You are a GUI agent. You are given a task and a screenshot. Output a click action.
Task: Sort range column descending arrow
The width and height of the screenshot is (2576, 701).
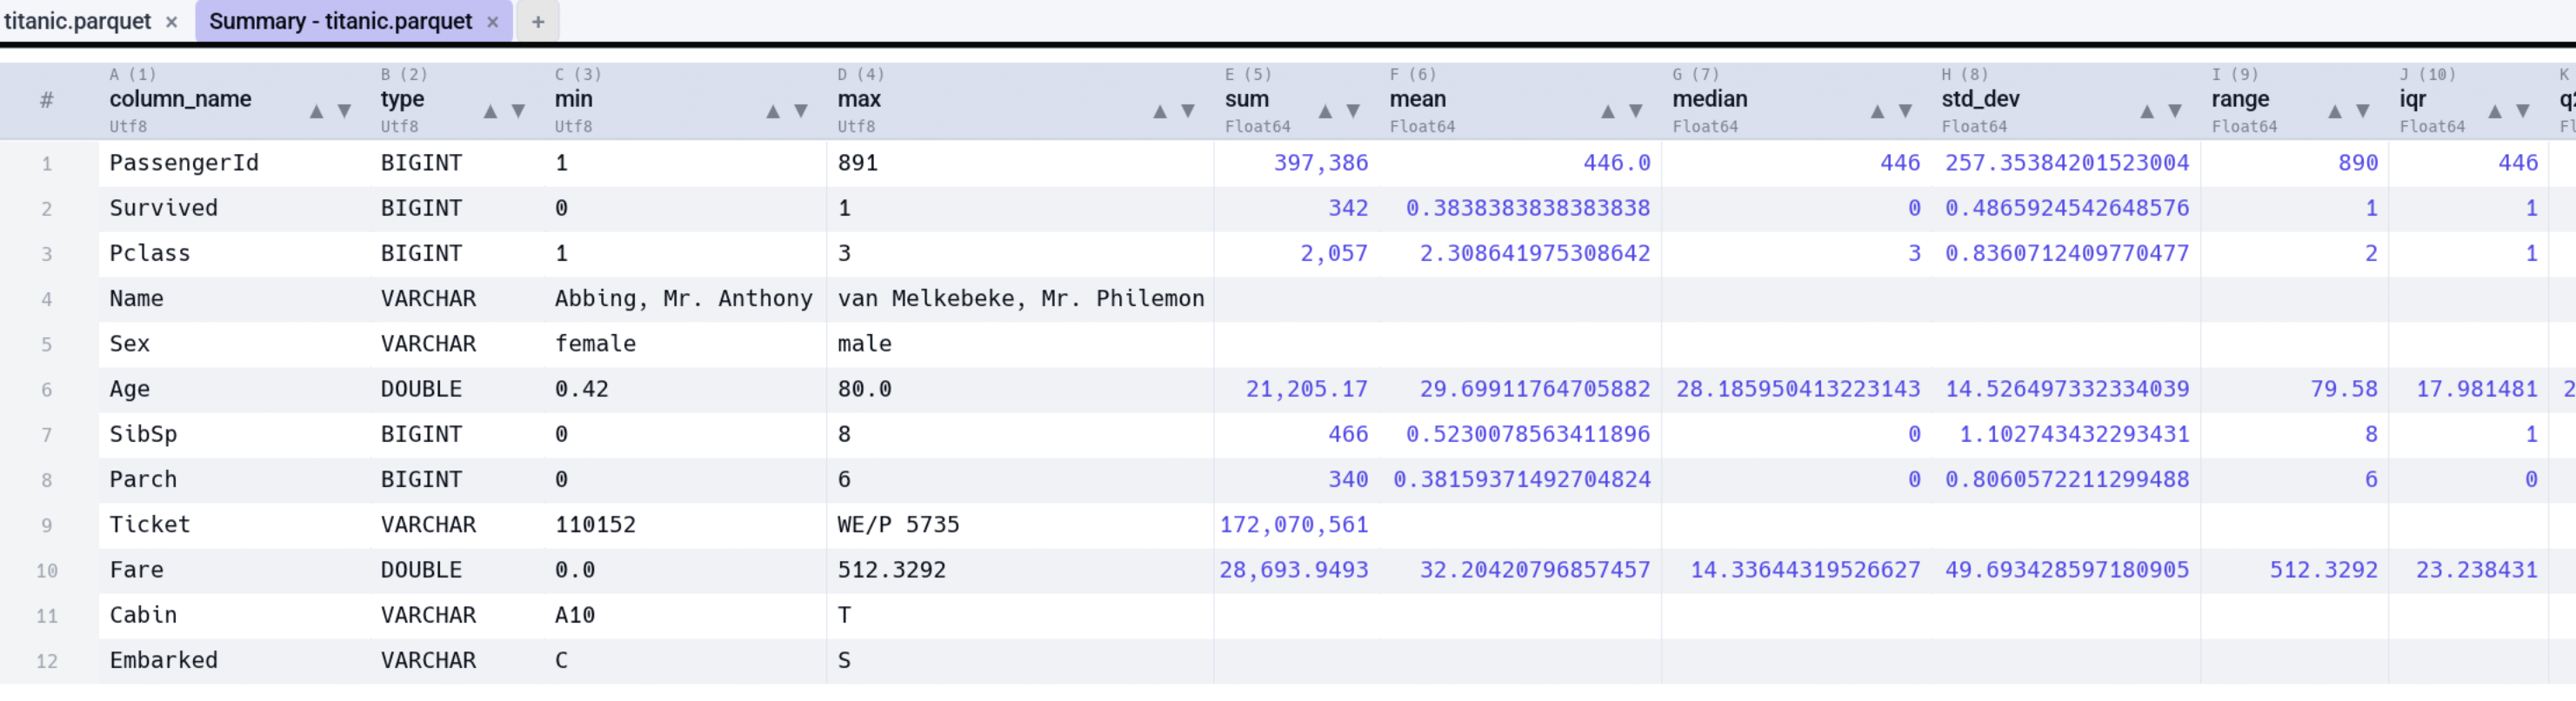tap(2363, 111)
